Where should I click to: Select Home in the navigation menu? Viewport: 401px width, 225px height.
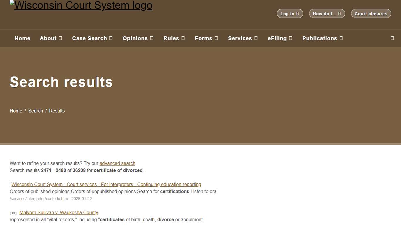coord(22,38)
